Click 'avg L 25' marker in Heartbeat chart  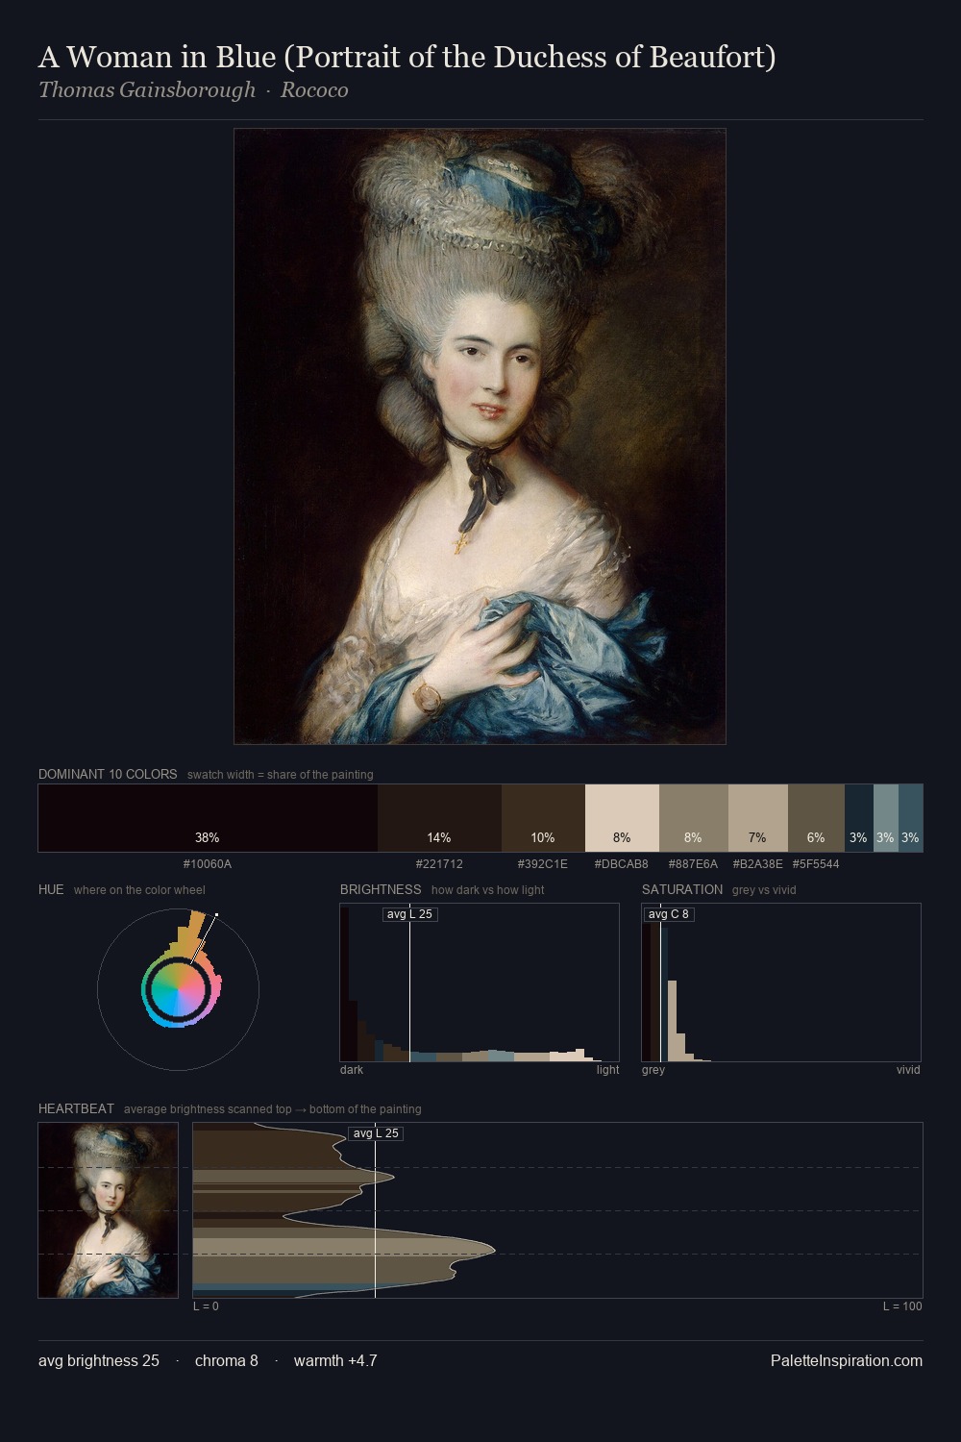point(376,1133)
